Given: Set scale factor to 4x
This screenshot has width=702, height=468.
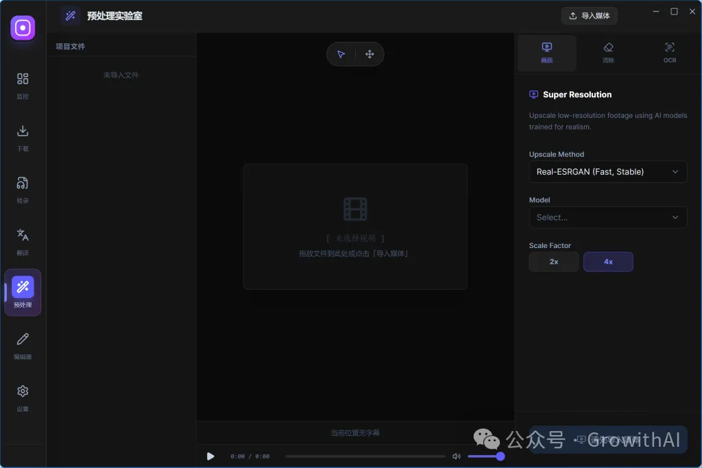Looking at the screenshot, I should click(x=608, y=262).
